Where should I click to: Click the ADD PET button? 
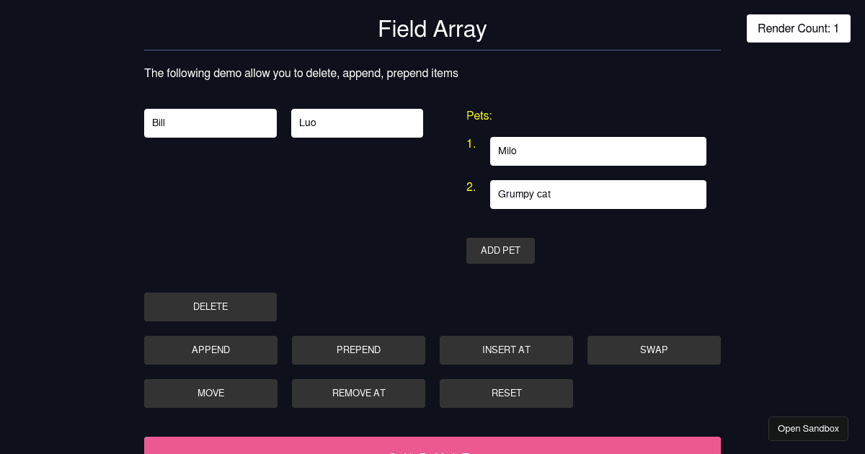[500, 250]
